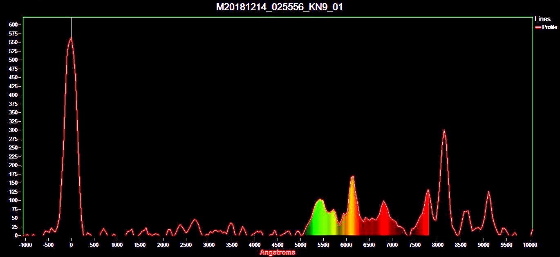Click the Lines legend heading
The width and height of the screenshot is (560, 257).
click(542, 19)
